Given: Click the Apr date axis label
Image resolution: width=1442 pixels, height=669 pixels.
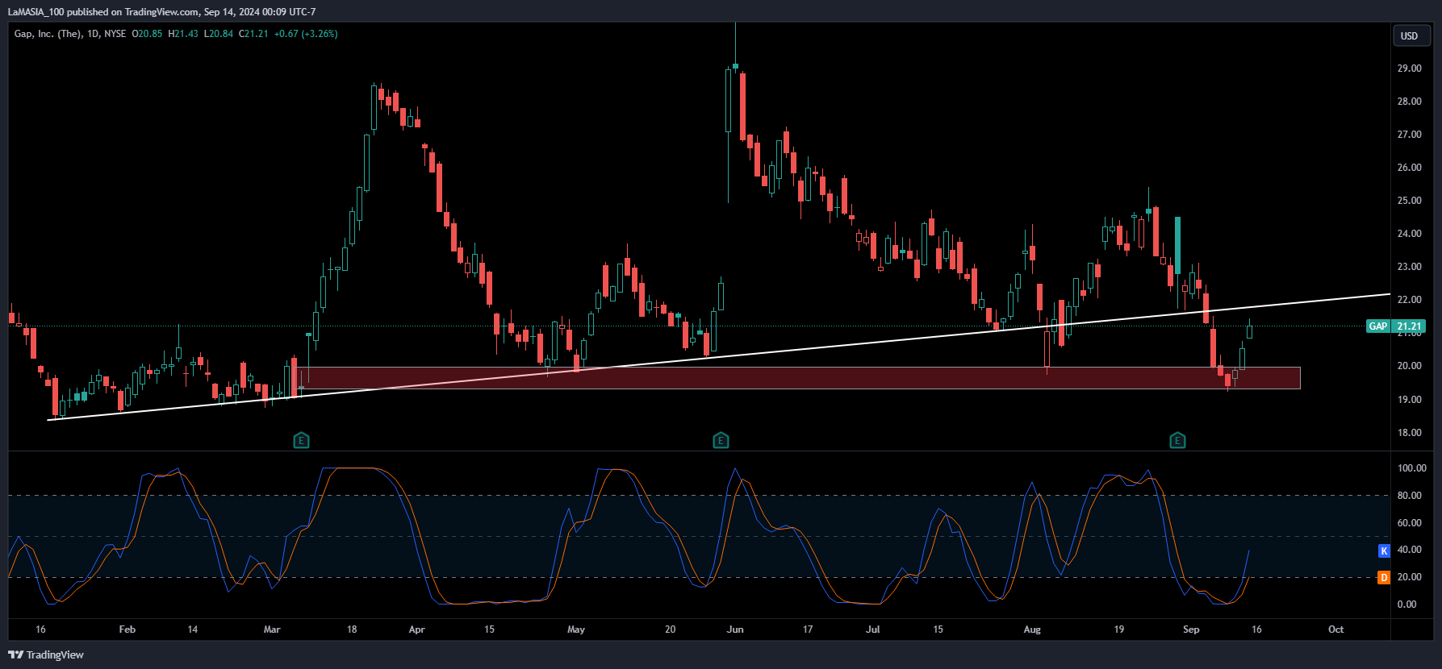Looking at the screenshot, I should click(416, 630).
